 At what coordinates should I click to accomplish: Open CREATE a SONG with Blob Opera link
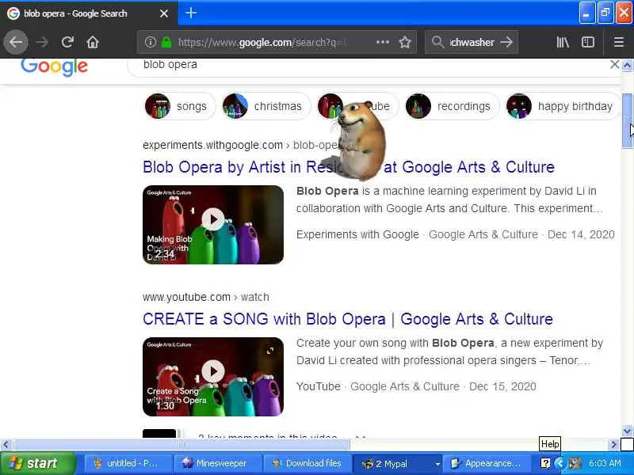pyautogui.click(x=348, y=319)
